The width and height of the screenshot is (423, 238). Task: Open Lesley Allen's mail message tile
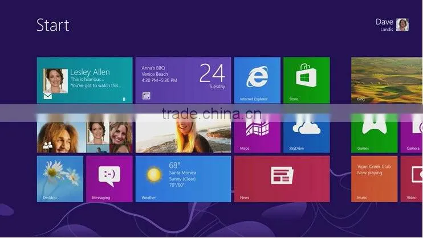click(x=85, y=80)
